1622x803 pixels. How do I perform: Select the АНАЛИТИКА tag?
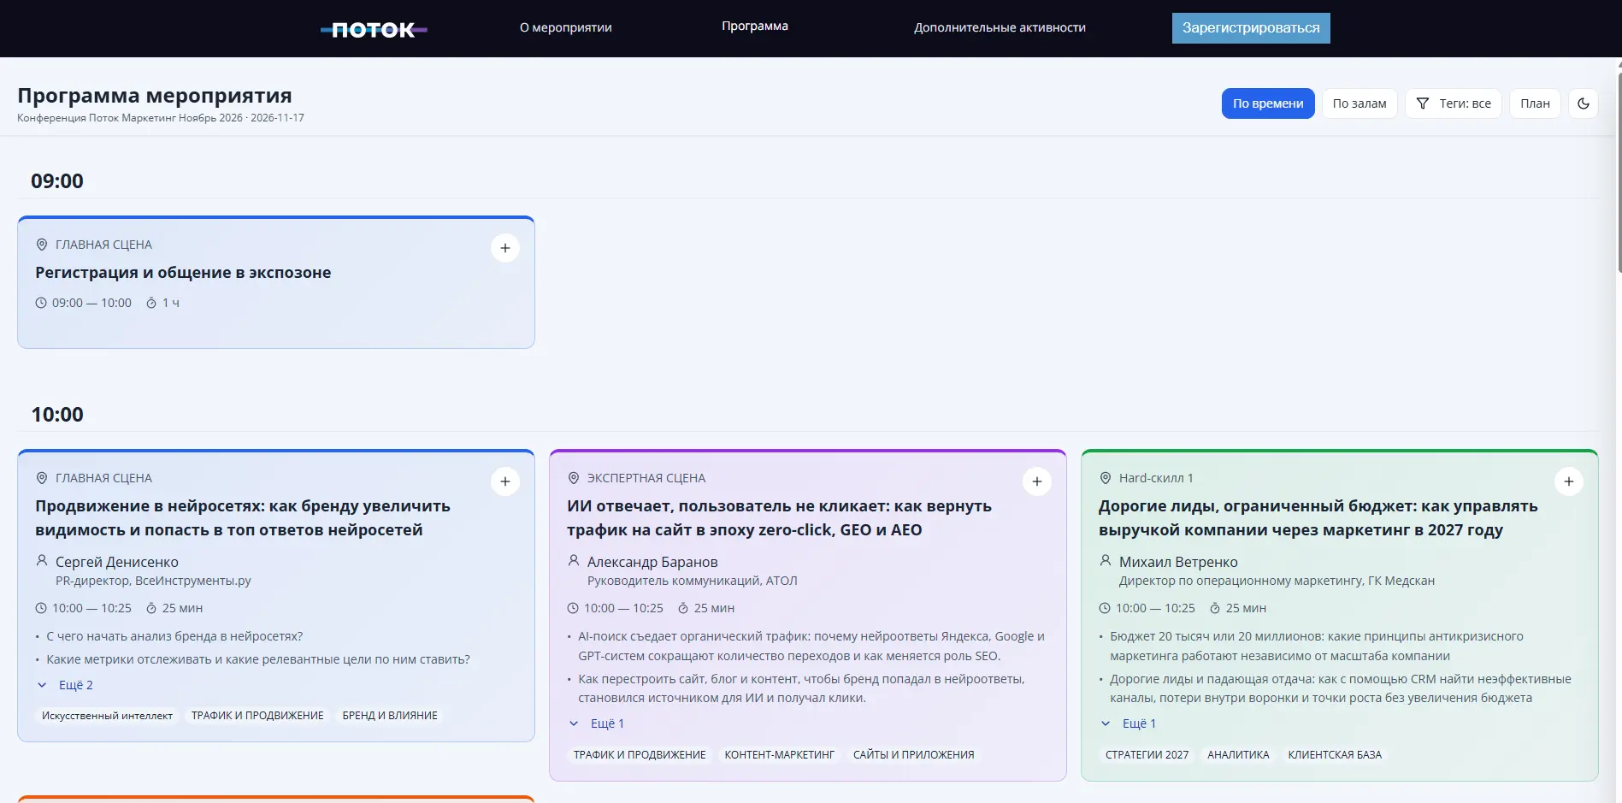point(1238,754)
